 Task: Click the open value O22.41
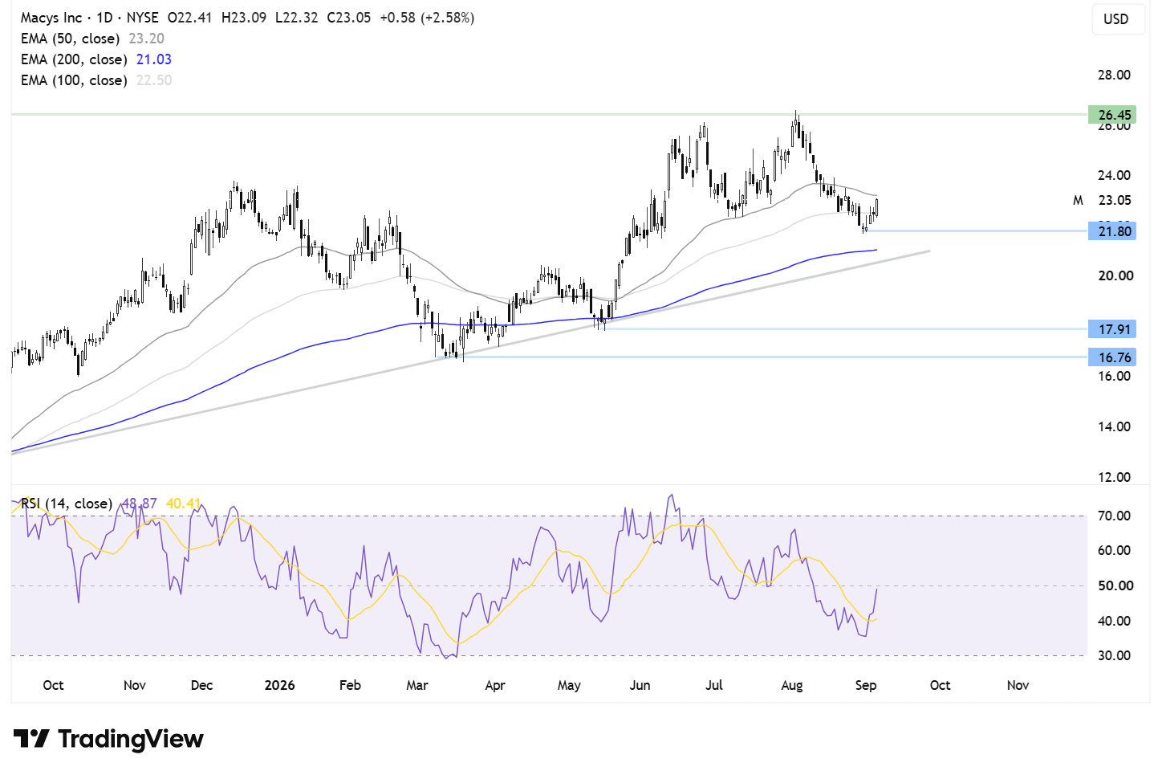[189, 18]
